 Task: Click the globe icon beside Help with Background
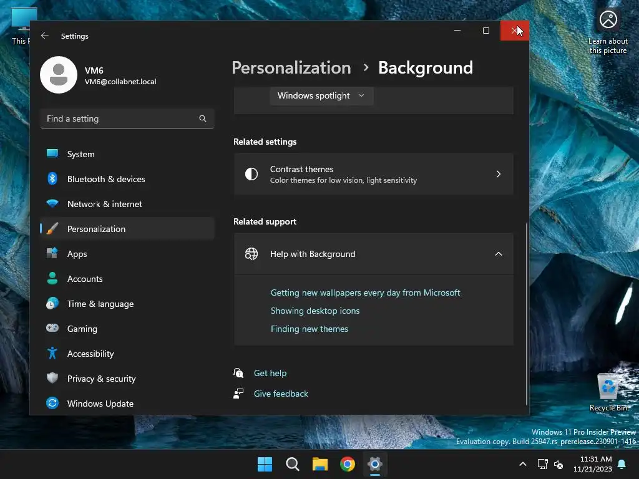(251, 254)
